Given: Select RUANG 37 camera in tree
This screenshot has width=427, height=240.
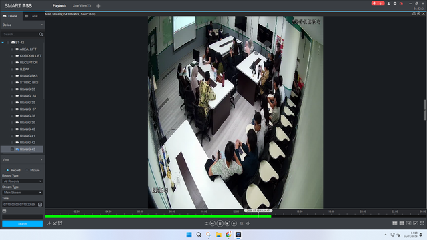Looking at the screenshot, I should click(x=28, y=109).
